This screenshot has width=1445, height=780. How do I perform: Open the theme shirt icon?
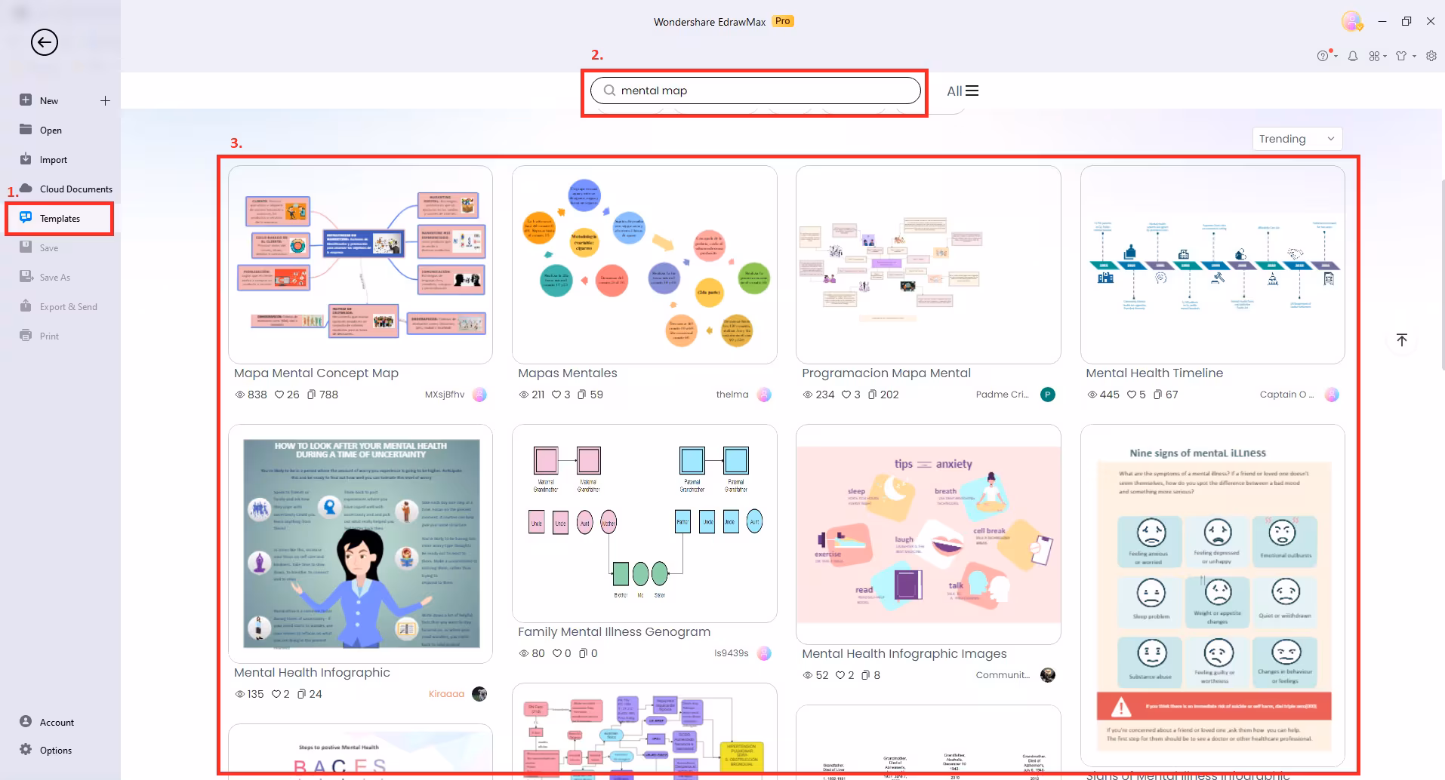[x=1402, y=56]
